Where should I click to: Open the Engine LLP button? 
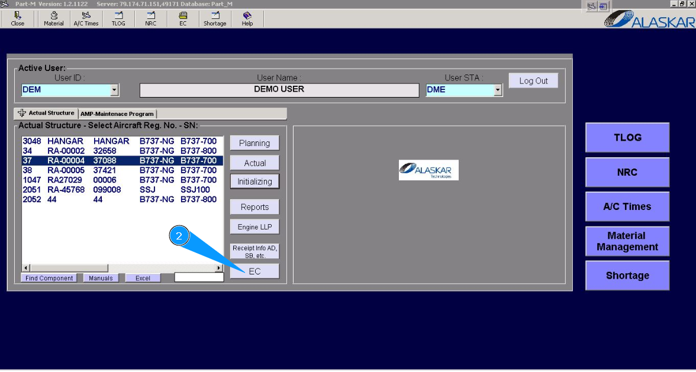tap(254, 227)
